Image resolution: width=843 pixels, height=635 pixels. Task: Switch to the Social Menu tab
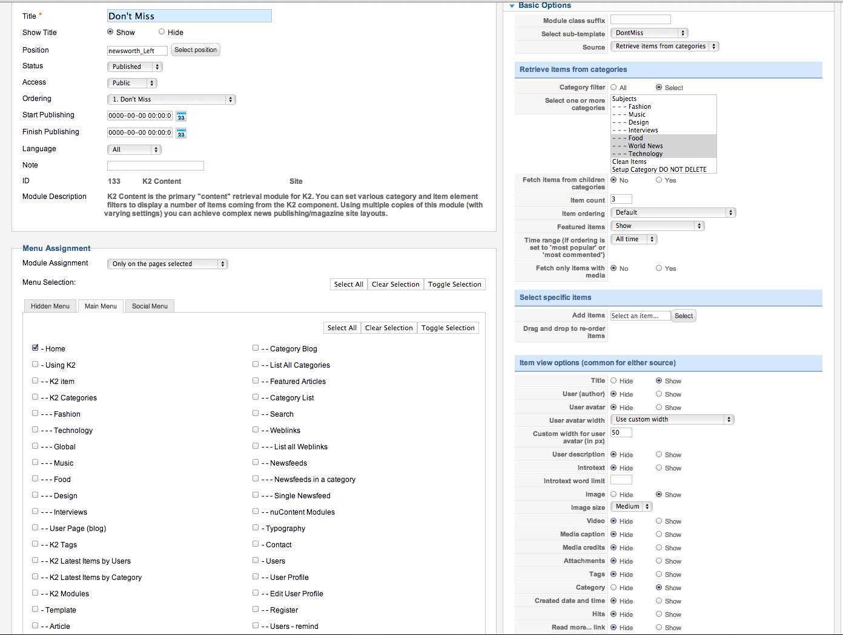coord(150,306)
